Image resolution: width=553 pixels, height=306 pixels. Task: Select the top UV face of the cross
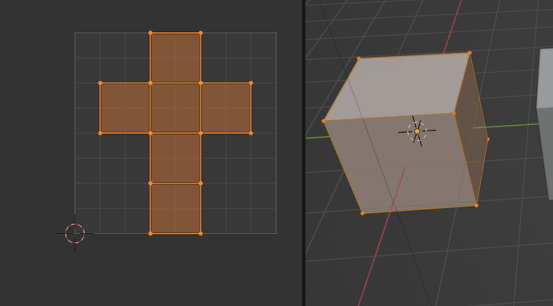tap(176, 58)
